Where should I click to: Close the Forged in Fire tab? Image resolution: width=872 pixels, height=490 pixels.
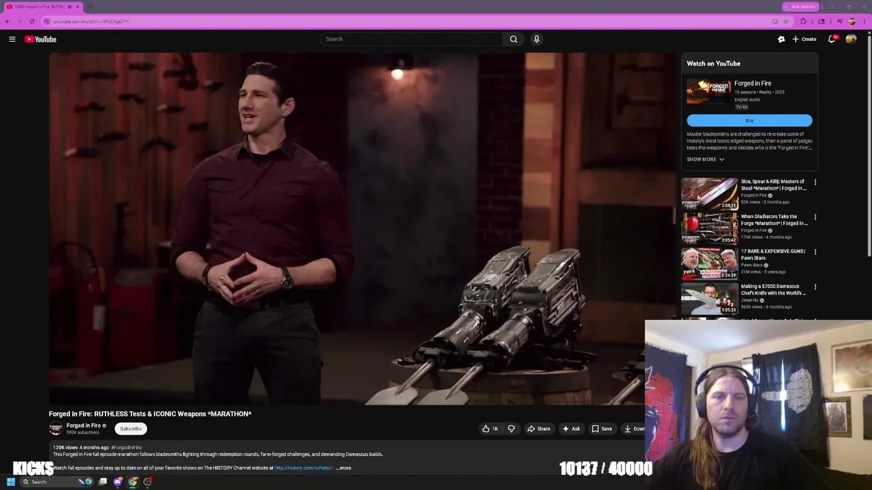[78, 7]
